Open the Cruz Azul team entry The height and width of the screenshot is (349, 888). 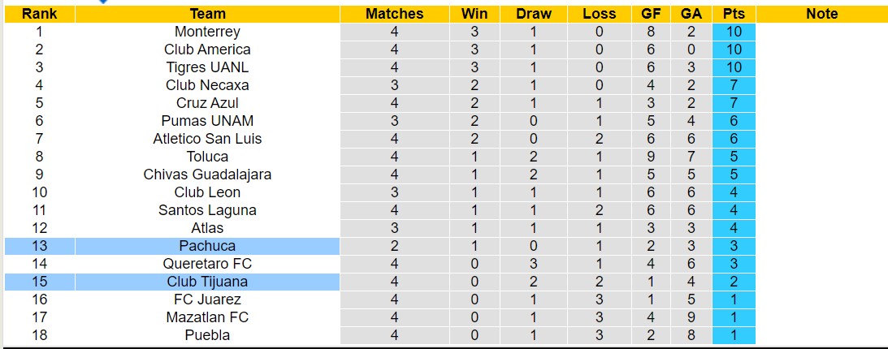(x=207, y=103)
